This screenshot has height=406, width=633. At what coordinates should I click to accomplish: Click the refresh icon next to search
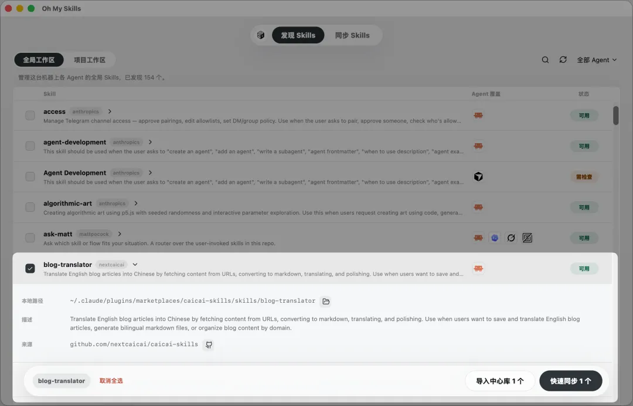pyautogui.click(x=563, y=60)
